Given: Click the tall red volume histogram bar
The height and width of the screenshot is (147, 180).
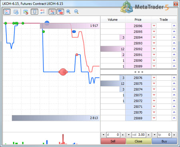Looking at the screenshot, I should (63, 139).
